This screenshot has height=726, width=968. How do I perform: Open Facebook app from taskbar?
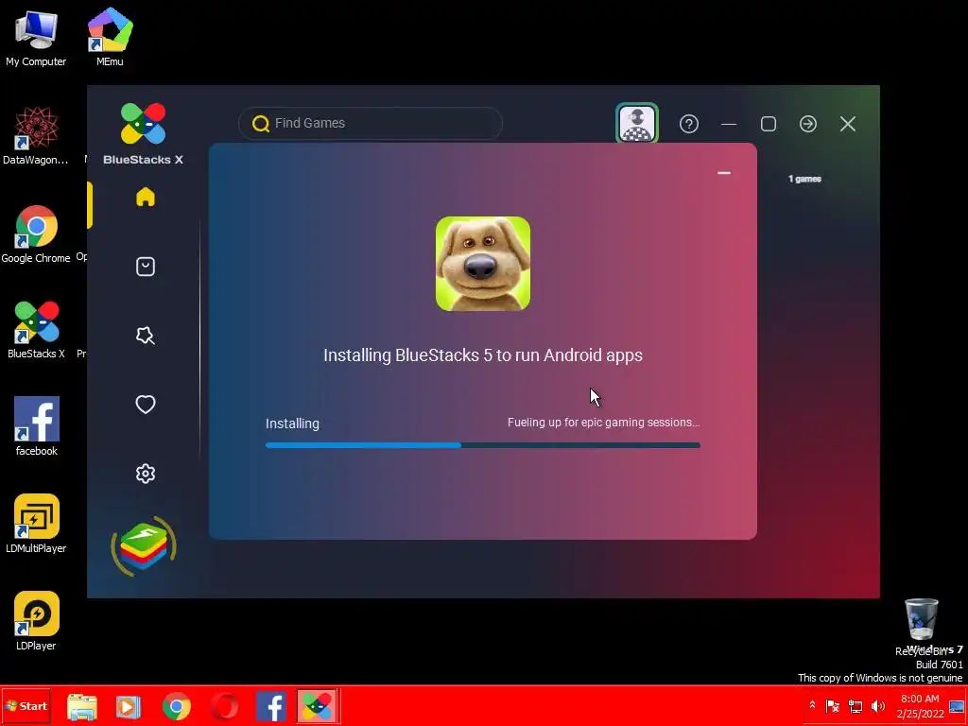[x=271, y=706]
